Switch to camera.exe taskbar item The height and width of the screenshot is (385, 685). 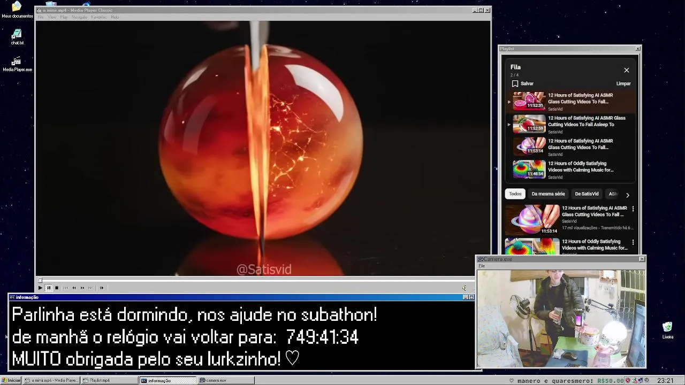[225, 380]
